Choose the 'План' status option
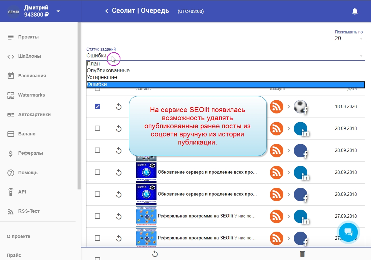 tap(93, 64)
